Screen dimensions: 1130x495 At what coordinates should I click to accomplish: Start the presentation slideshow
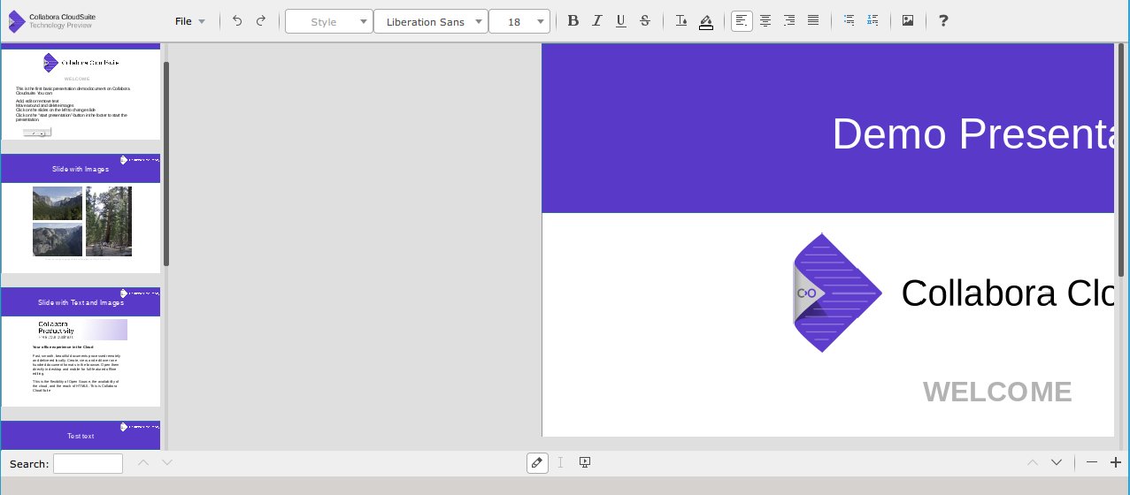pos(585,463)
